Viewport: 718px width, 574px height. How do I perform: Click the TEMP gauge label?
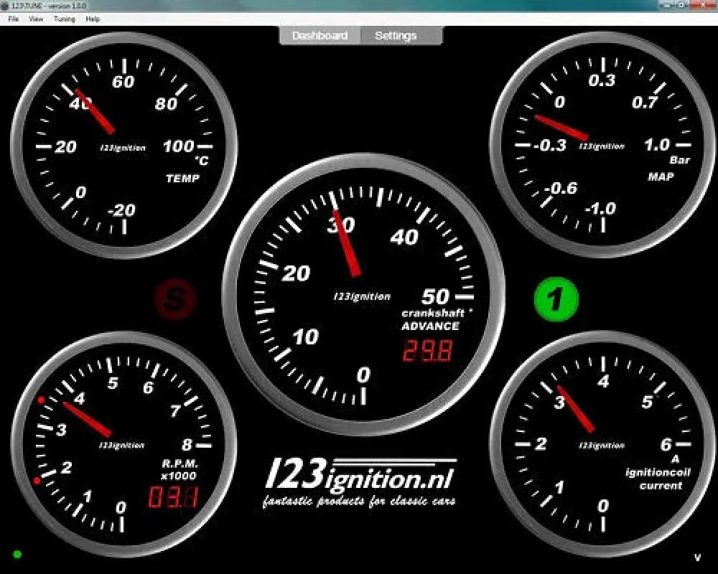coord(182,179)
